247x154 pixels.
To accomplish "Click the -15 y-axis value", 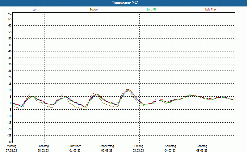I will coord(10,122).
